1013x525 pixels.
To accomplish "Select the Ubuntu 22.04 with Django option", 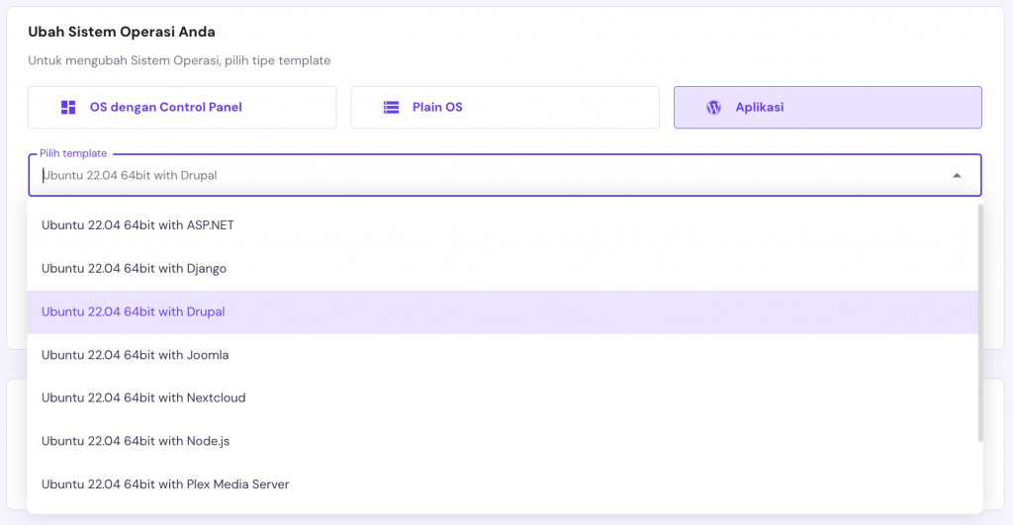I will point(135,268).
